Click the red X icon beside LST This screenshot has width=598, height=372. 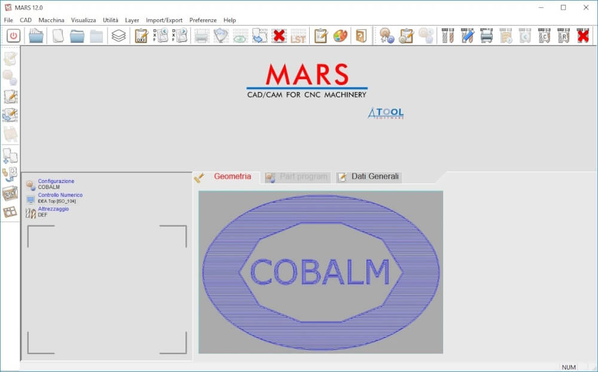pos(279,36)
